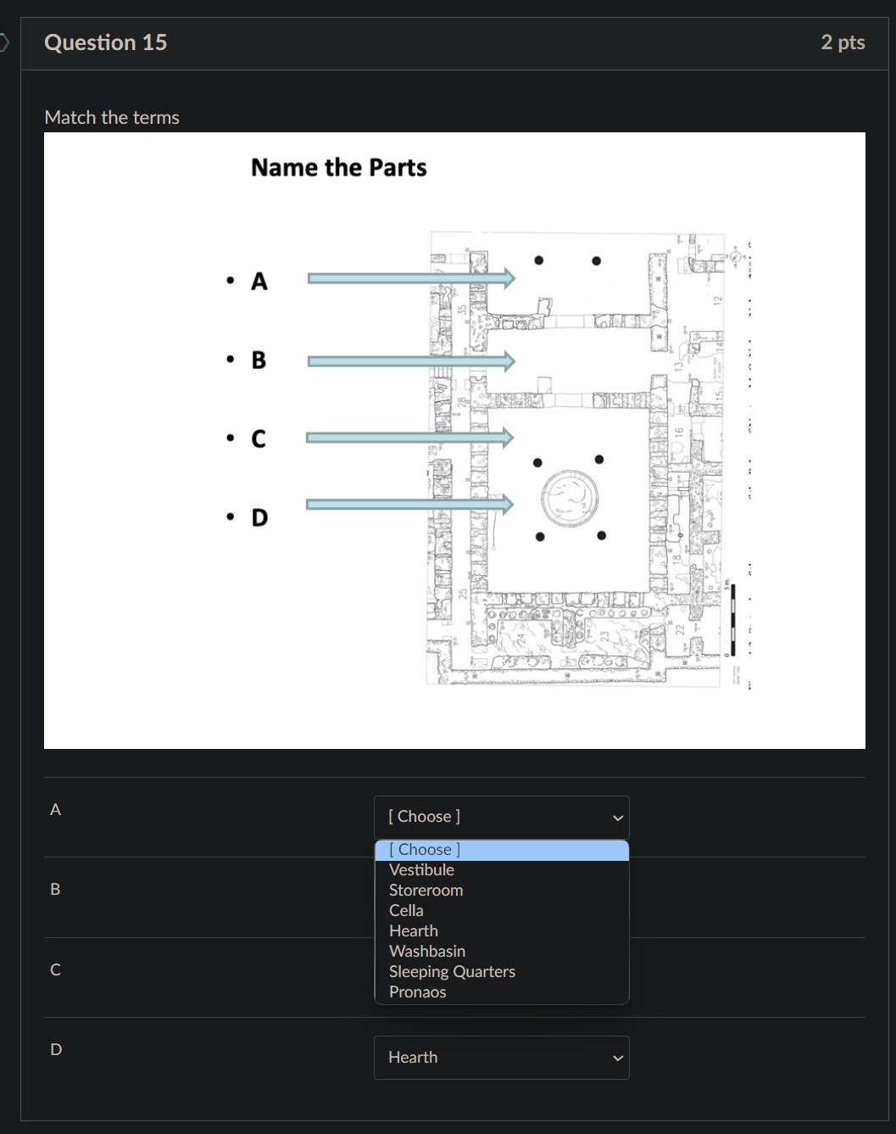Open the dropdown for term A
896x1134 pixels.
(x=501, y=817)
